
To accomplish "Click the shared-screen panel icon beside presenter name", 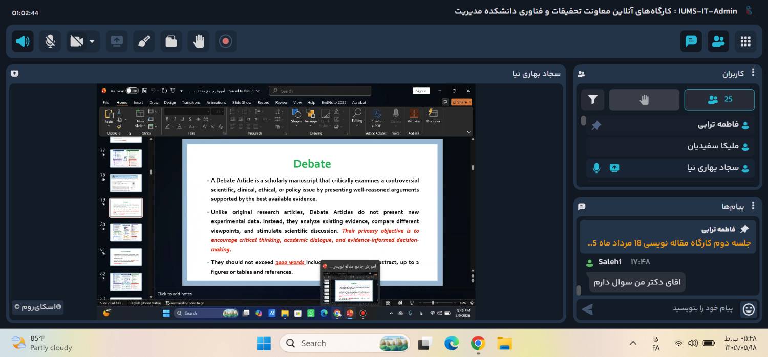I will [x=14, y=74].
